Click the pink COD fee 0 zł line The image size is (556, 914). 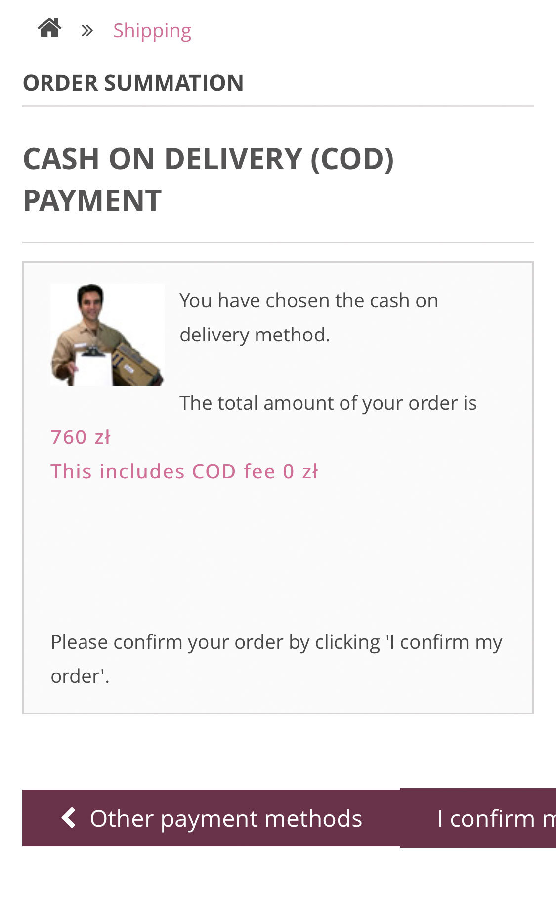184,472
